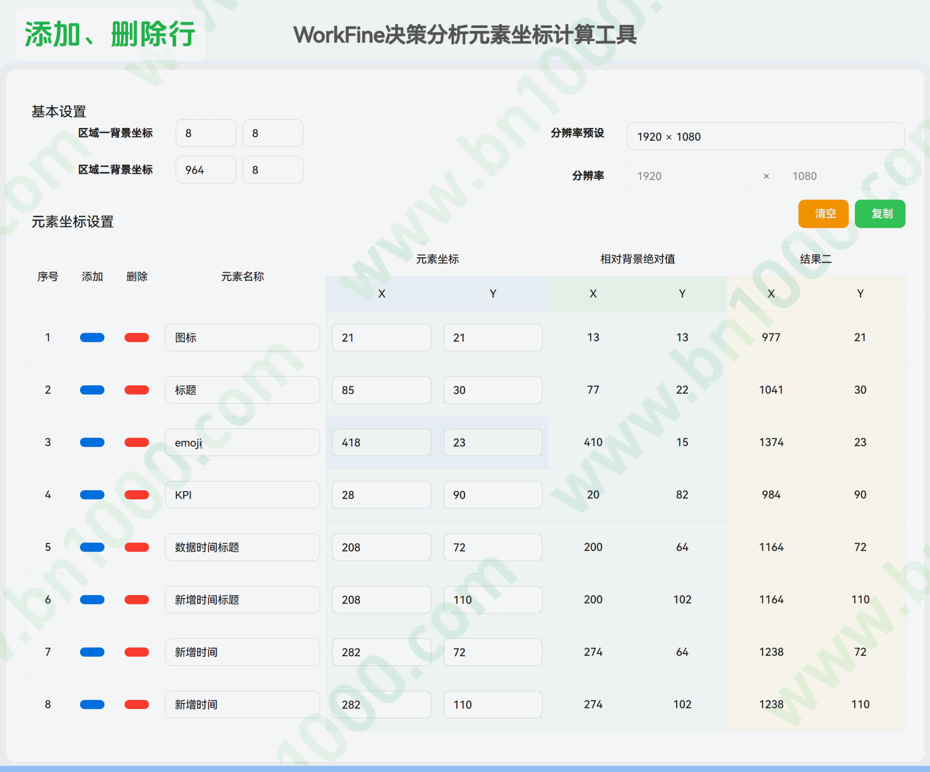This screenshot has height=772, width=930.
Task: Edit element name field emoji
Action: (242, 442)
